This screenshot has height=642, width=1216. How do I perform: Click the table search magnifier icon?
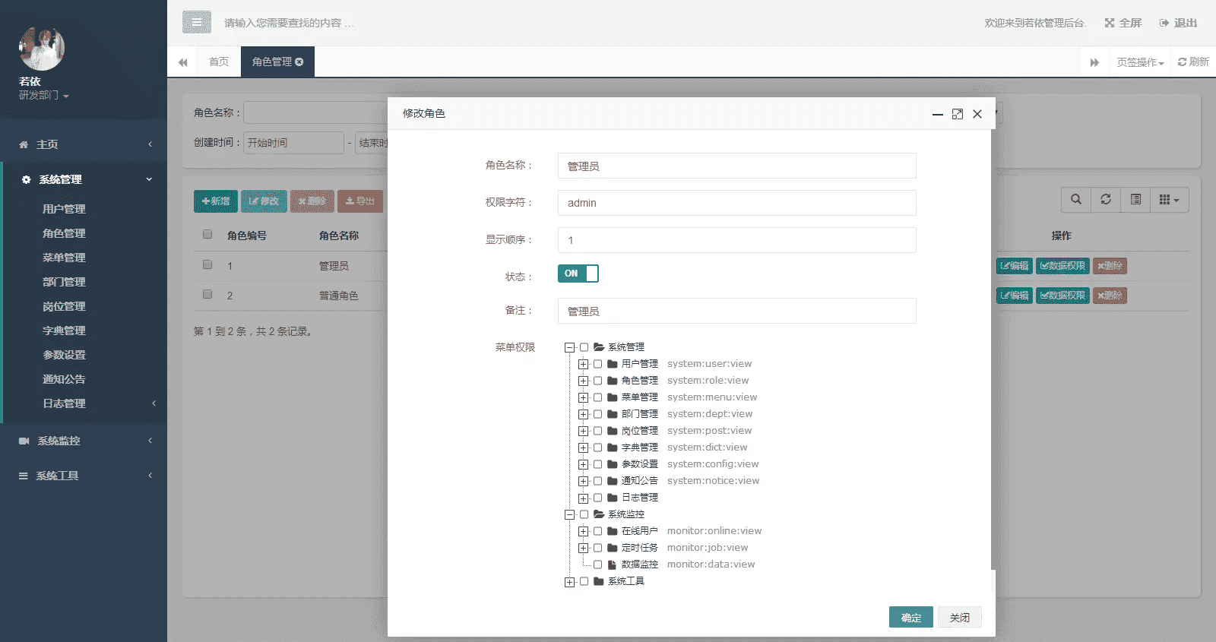coord(1076,200)
